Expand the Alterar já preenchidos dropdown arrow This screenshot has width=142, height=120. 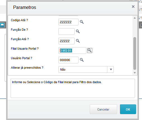(111, 69)
